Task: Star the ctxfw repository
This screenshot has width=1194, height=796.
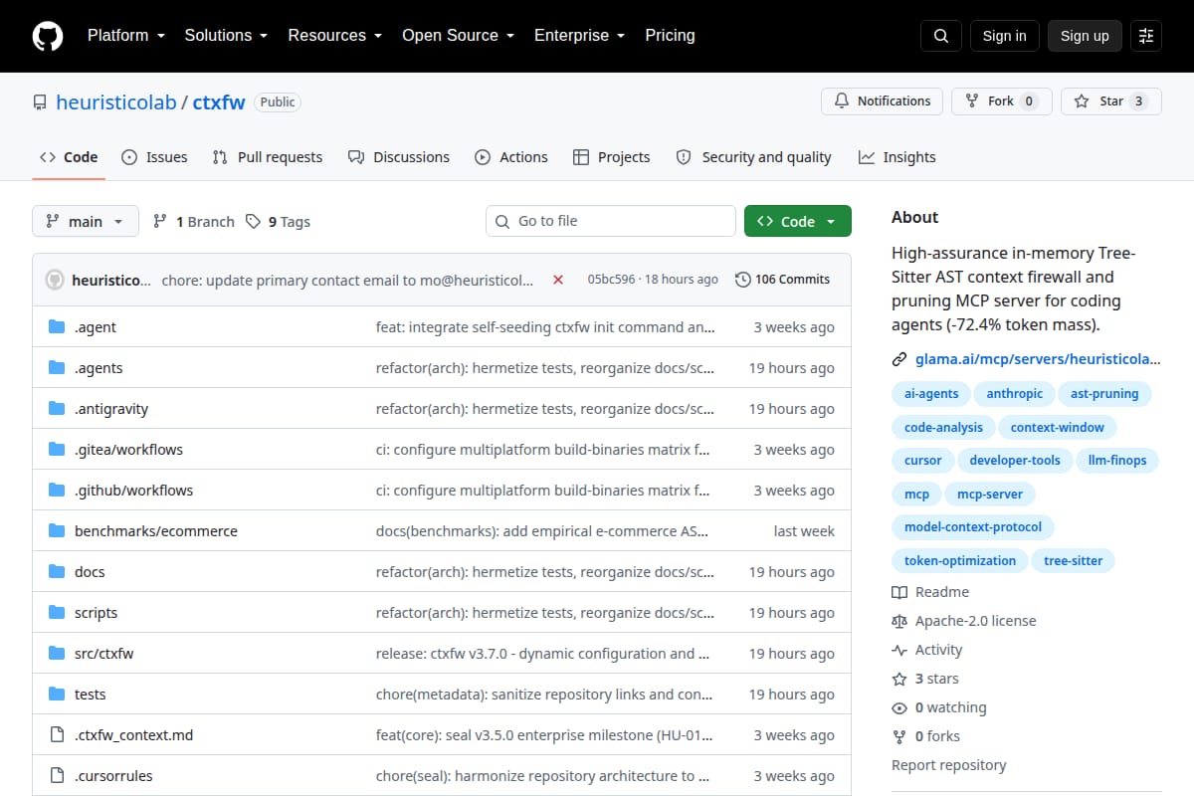Action: (x=1111, y=101)
